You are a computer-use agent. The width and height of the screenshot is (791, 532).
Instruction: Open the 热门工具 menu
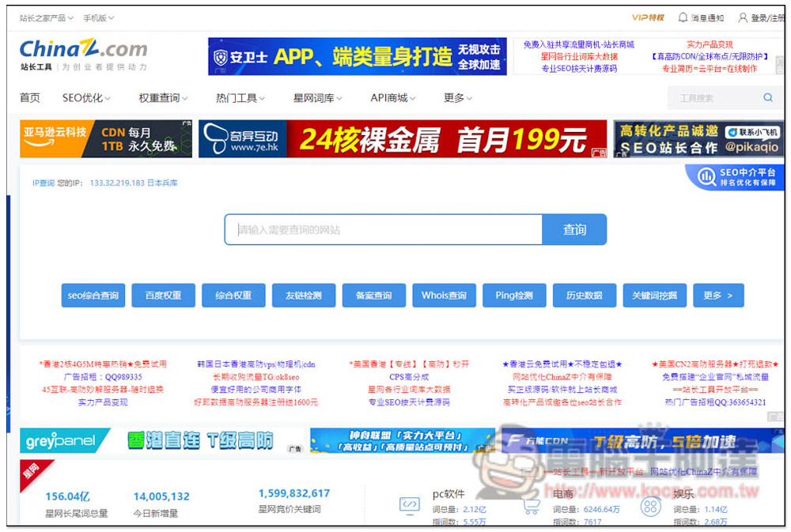[240, 98]
